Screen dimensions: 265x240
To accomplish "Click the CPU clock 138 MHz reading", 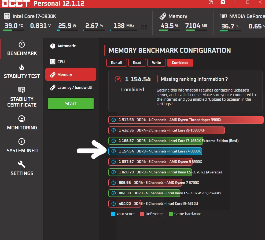I will point(124,26).
